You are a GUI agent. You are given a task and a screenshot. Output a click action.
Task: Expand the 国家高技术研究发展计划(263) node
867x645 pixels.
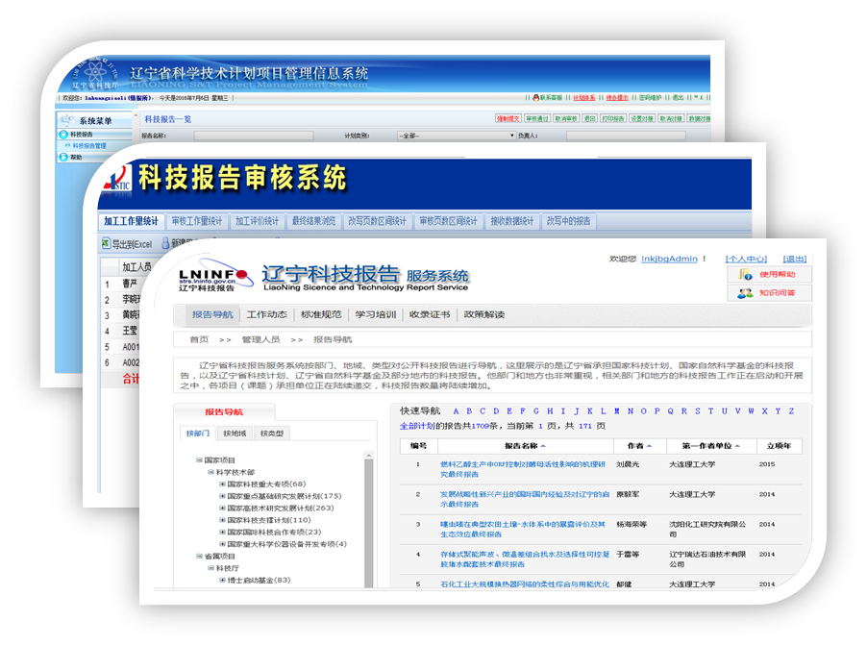click(x=222, y=509)
